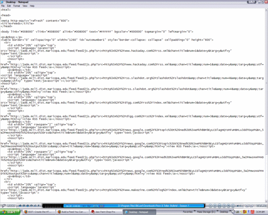Viewport: 268px width, 215px height.
Task: Open the Favorites toolbar on the taskbar
Action: pyautogui.click(x=188, y=212)
